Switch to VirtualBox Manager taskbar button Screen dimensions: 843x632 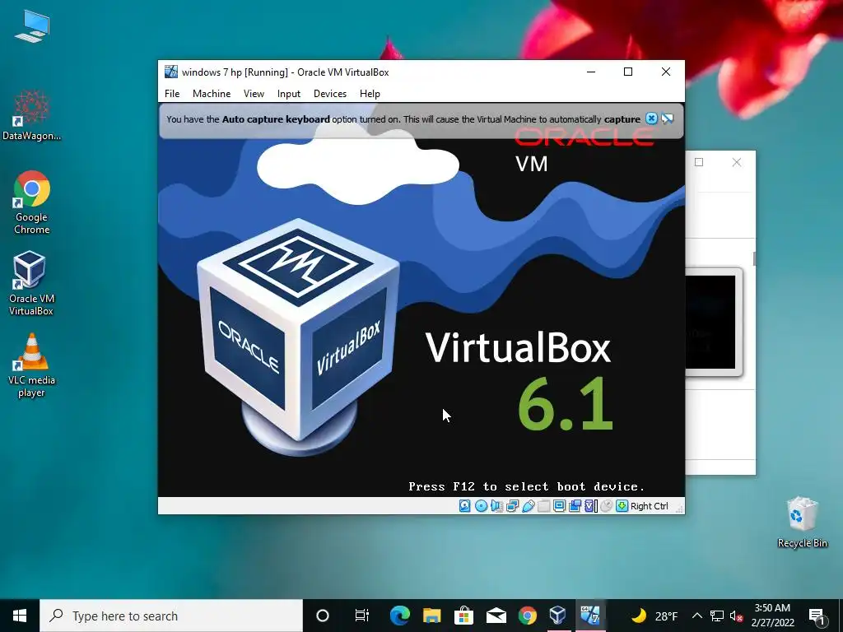558,616
